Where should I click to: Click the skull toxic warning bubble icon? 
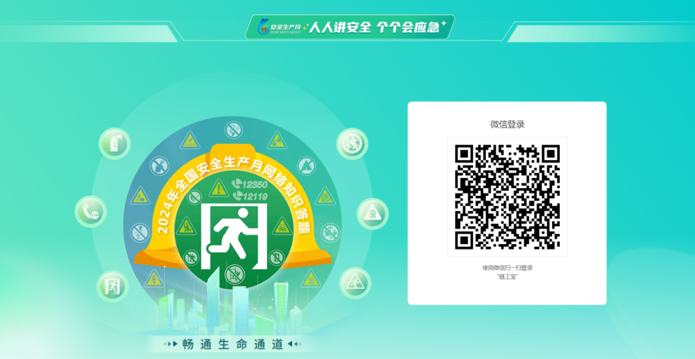373,214
